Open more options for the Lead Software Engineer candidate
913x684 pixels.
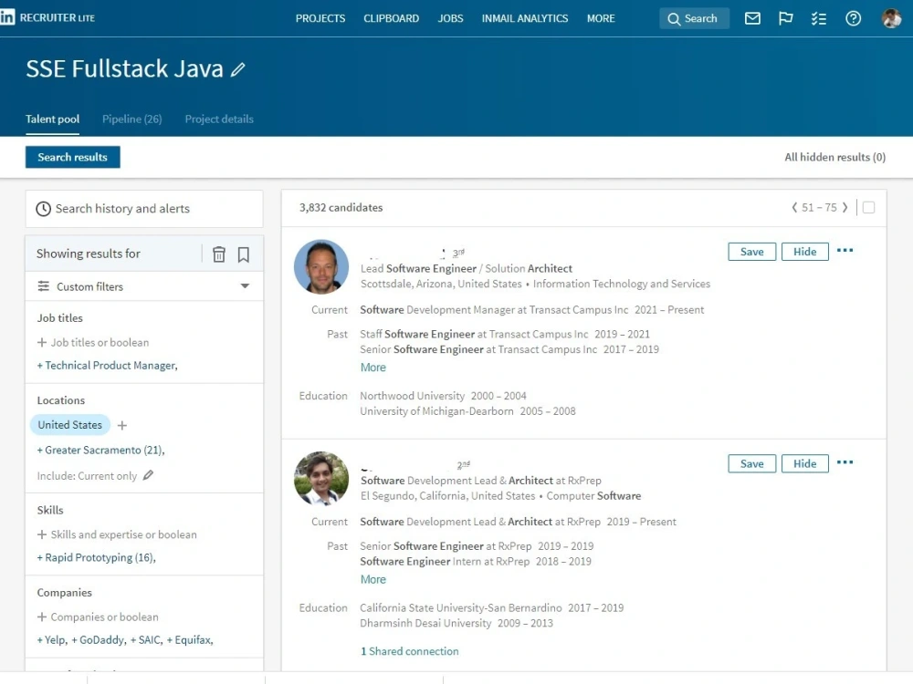(845, 251)
